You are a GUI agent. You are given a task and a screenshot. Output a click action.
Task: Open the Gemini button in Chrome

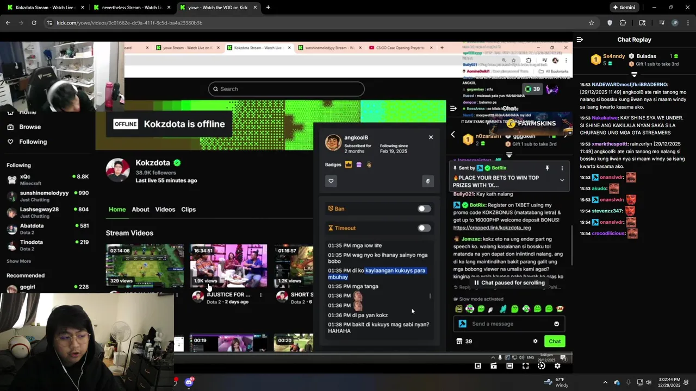624,8
